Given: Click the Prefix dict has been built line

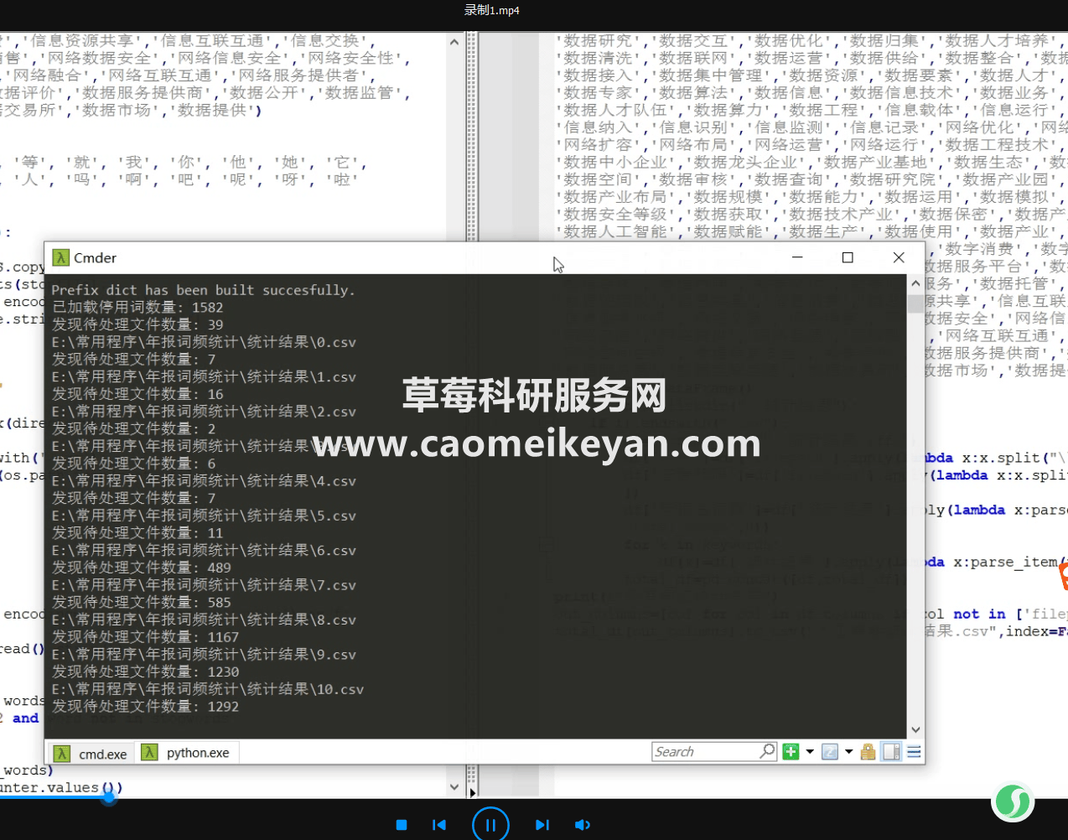Looking at the screenshot, I should click(x=204, y=290).
